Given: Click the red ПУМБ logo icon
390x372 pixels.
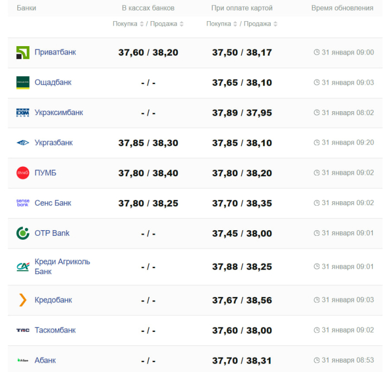Looking at the screenshot, I should click(22, 173).
